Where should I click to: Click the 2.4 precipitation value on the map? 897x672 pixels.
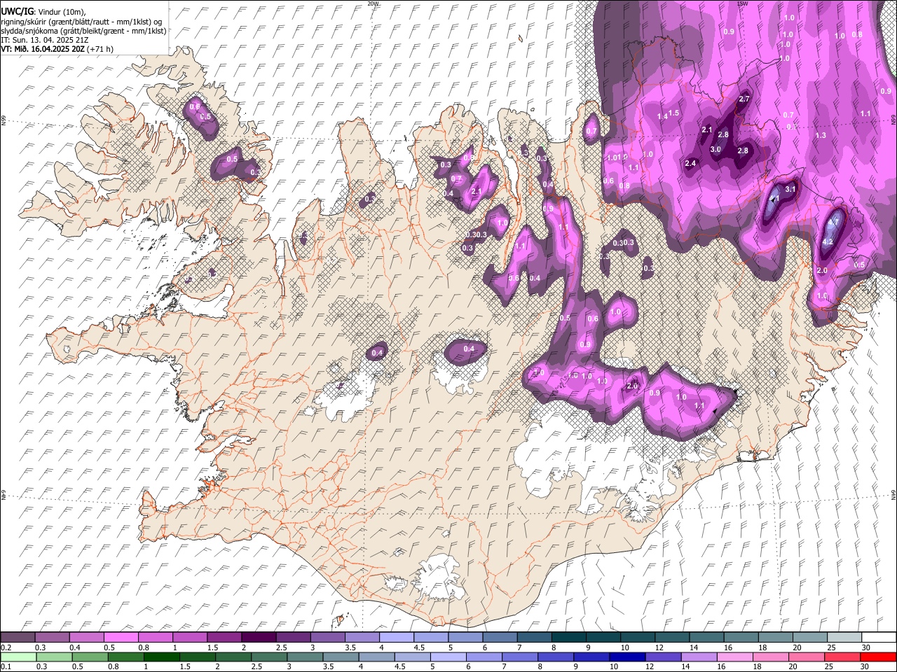[690, 164]
